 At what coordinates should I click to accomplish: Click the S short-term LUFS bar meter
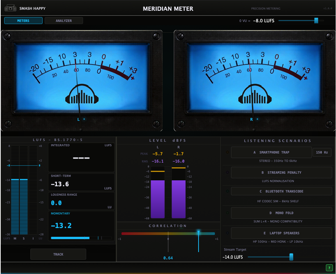(x=24, y=190)
